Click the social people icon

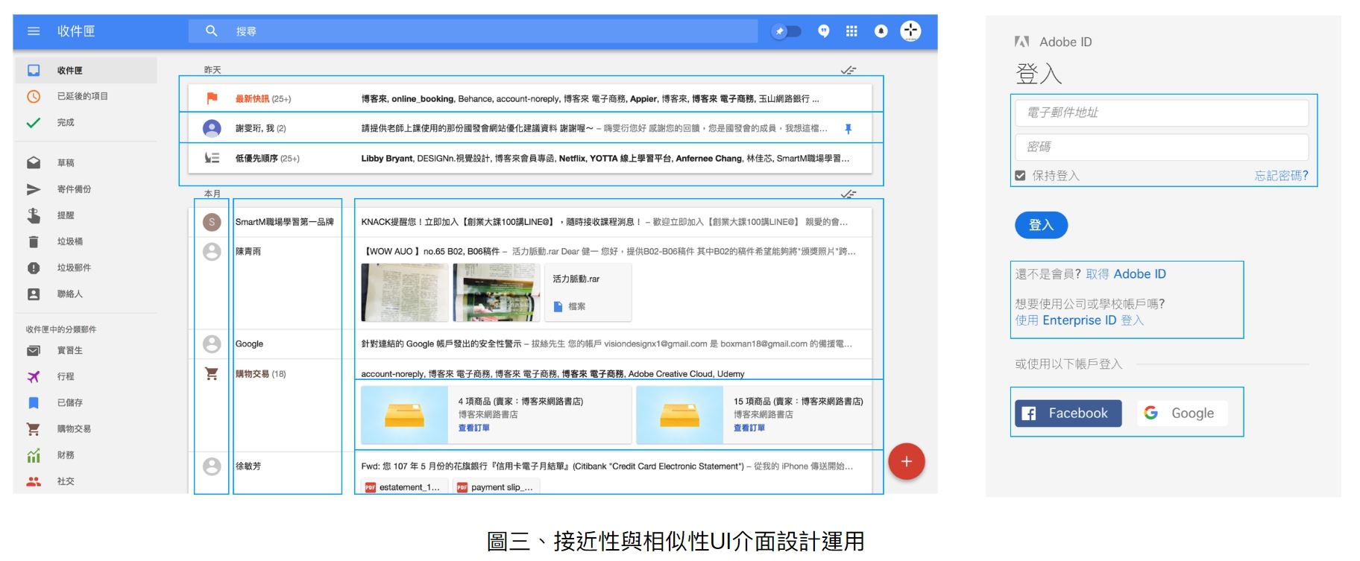point(34,481)
